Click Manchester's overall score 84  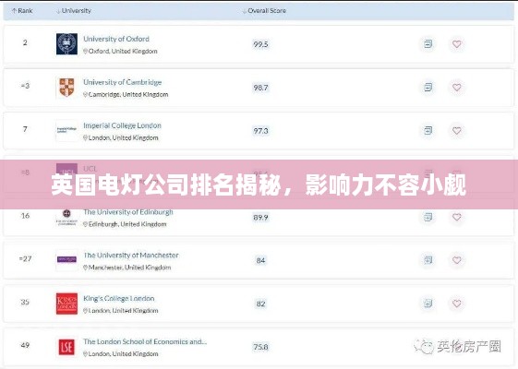click(260, 261)
